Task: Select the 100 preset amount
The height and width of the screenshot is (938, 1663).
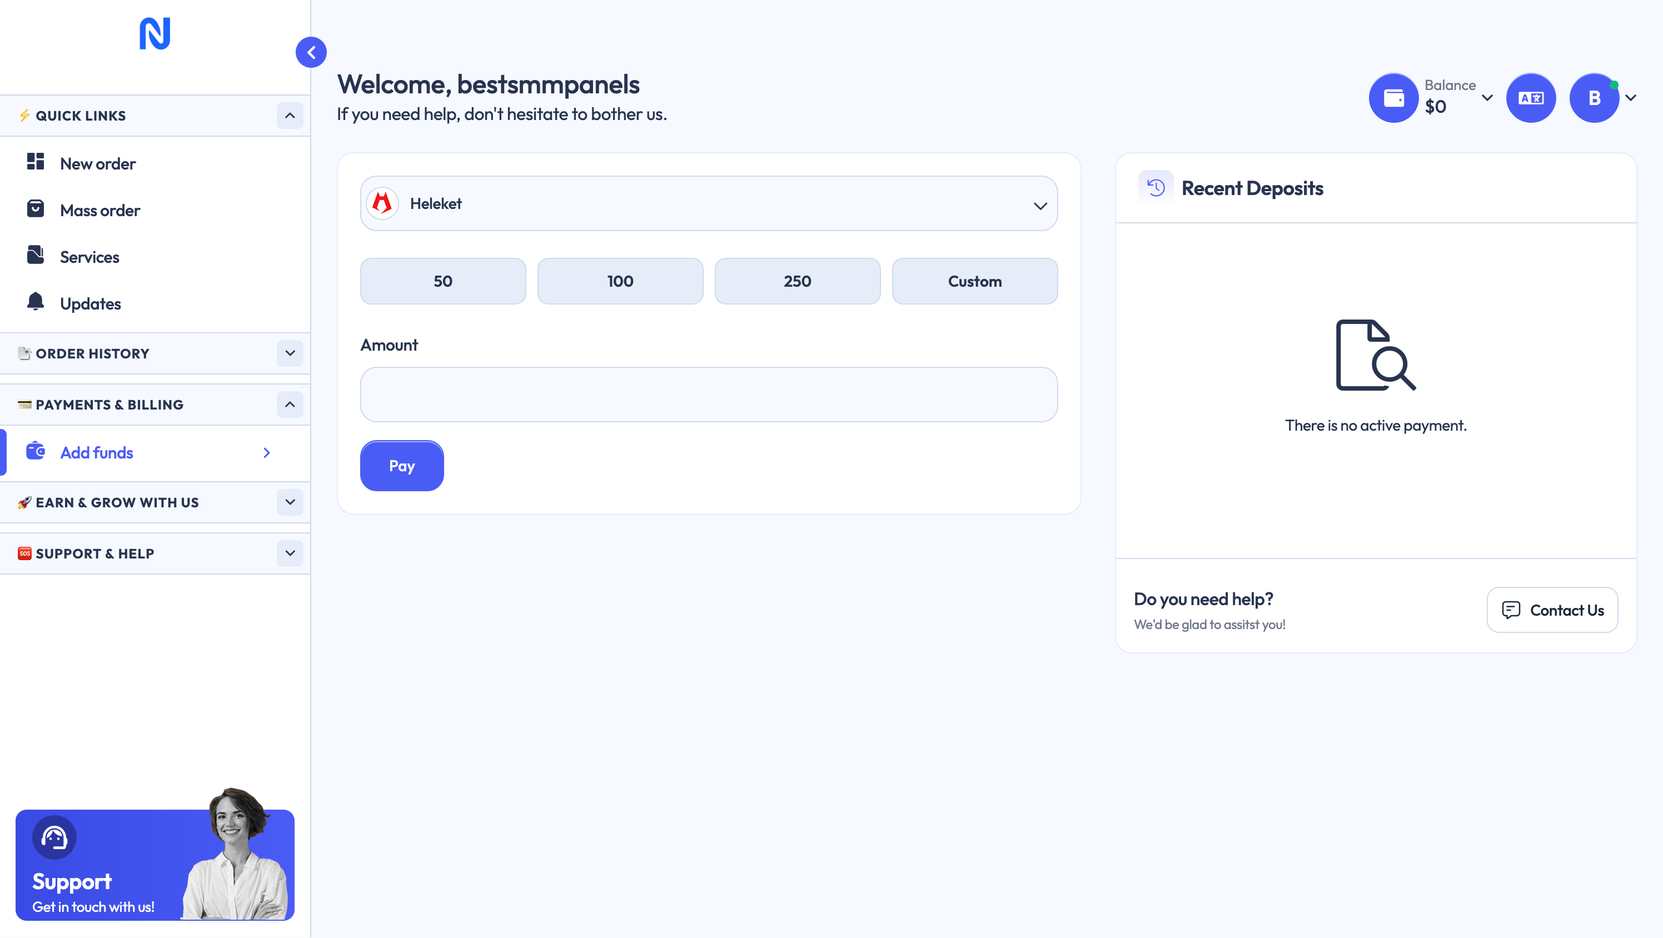Action: click(x=620, y=282)
